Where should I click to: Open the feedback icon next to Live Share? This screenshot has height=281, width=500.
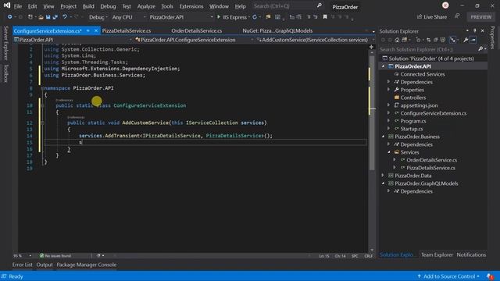pyautogui.click(x=457, y=16)
